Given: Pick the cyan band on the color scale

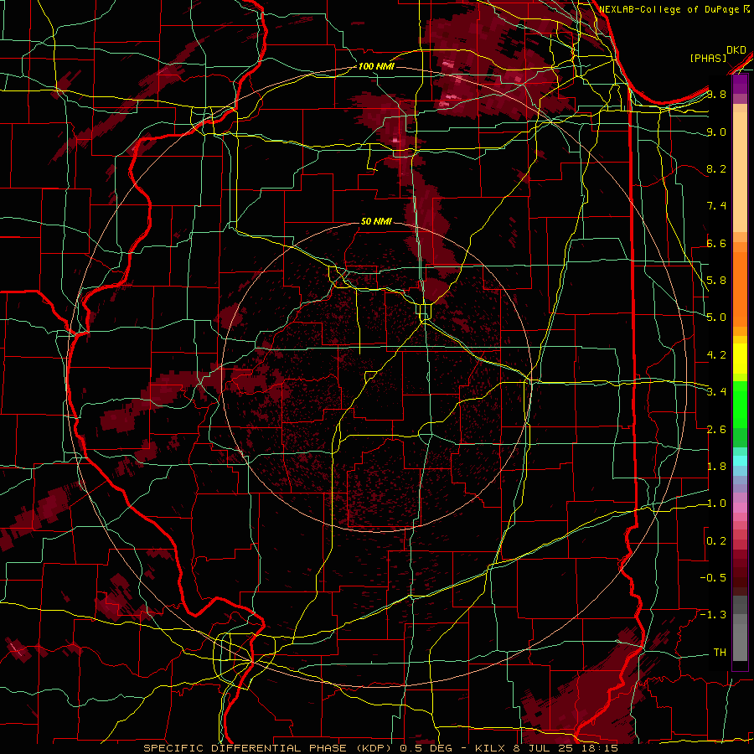Looking at the screenshot, I should click(x=740, y=460).
